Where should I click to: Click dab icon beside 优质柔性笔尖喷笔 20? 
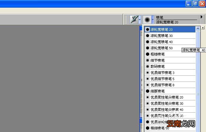coord(147,97)
